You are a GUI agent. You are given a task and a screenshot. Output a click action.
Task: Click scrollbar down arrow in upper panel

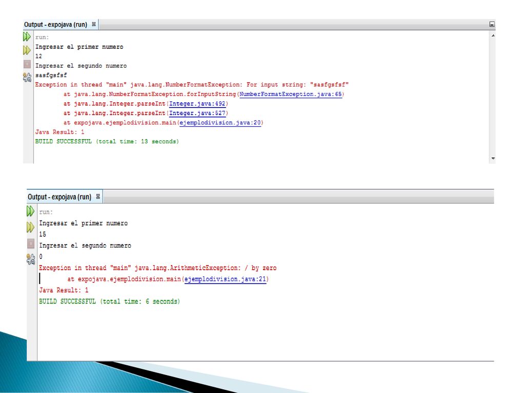point(493,159)
